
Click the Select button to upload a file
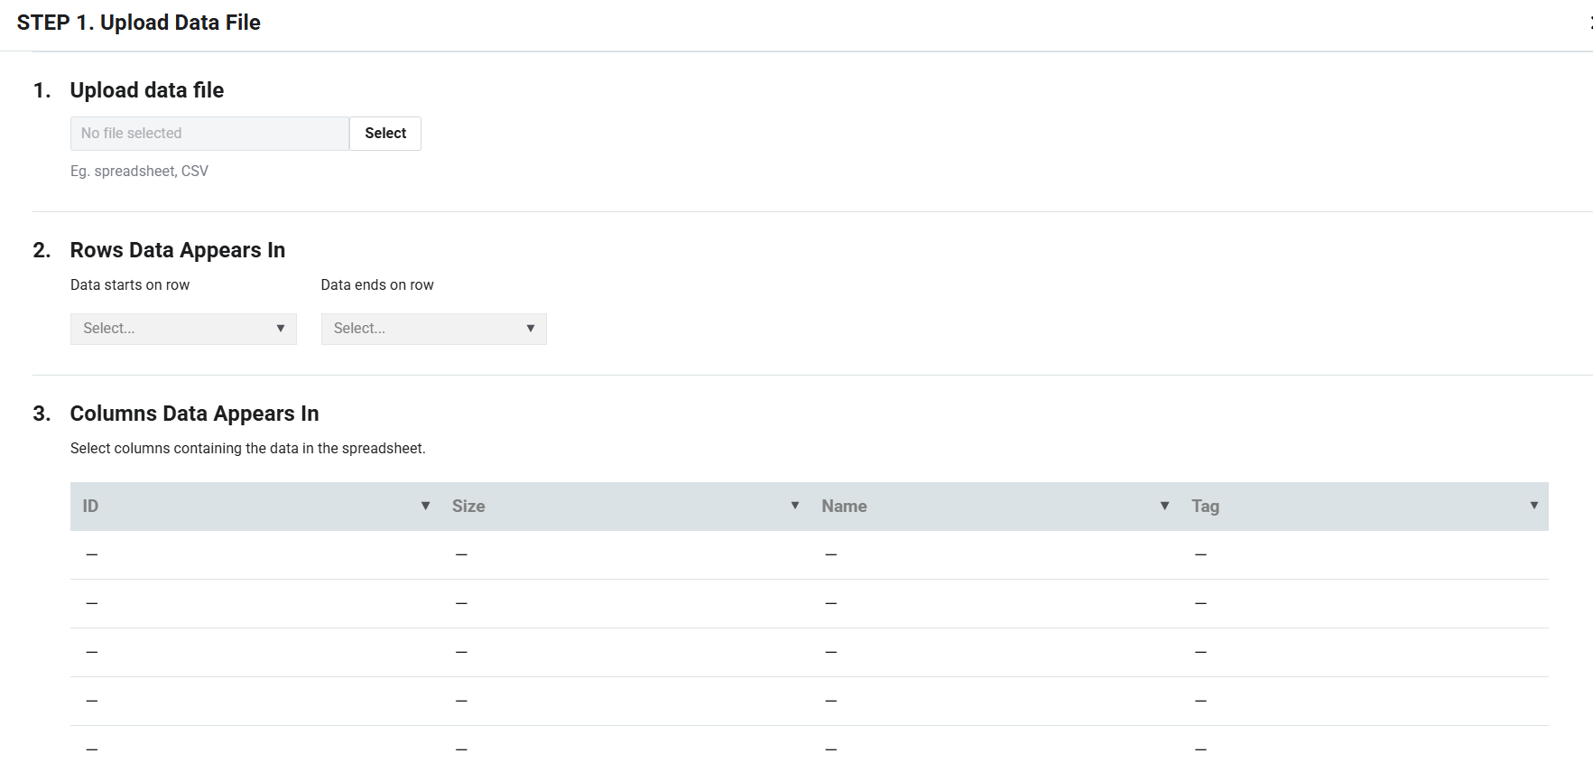coord(385,134)
